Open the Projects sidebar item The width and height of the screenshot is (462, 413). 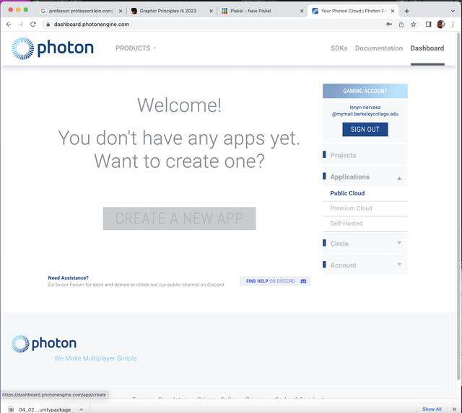365,155
